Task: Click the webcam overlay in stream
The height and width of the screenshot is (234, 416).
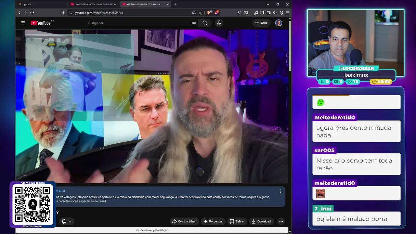Action: 356,43
